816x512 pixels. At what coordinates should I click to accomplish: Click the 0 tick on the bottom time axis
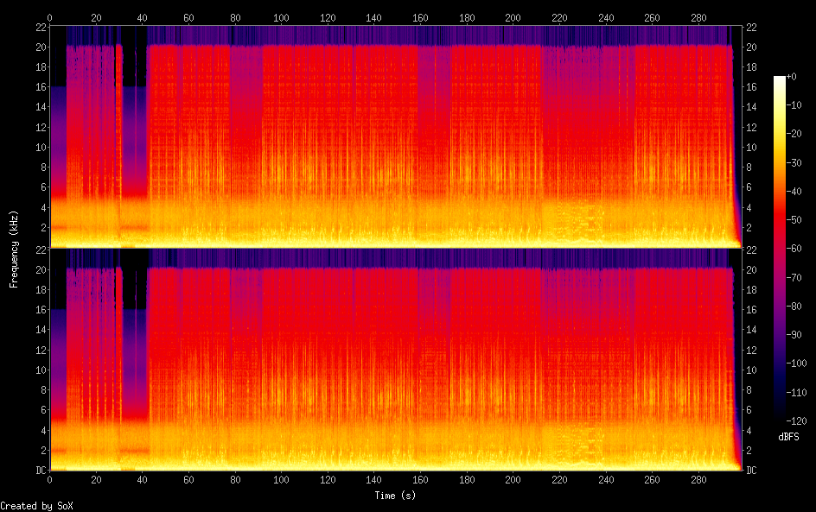click(x=50, y=480)
